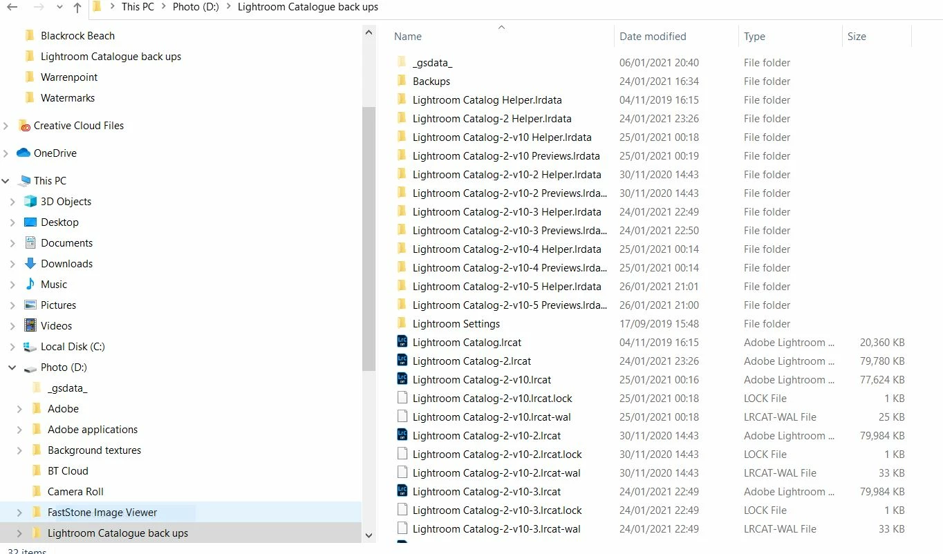The width and height of the screenshot is (943, 554).
Task: Click the Music note icon
Action: coord(30,284)
